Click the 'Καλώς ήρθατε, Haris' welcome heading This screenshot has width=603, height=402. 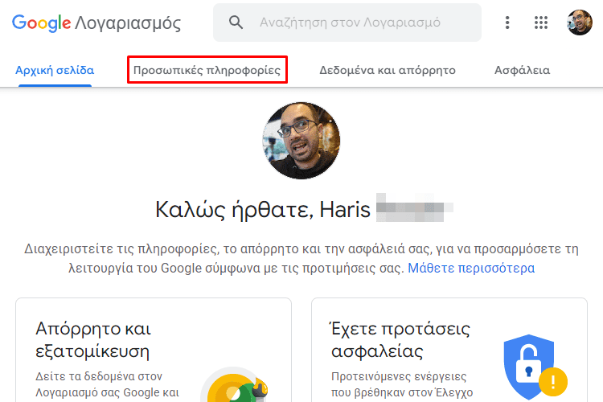click(263, 210)
